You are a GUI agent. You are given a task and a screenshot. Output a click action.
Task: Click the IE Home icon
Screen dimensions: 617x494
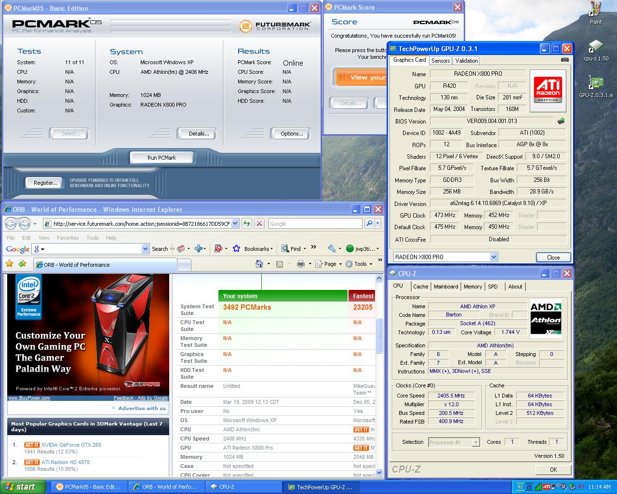pos(259,264)
